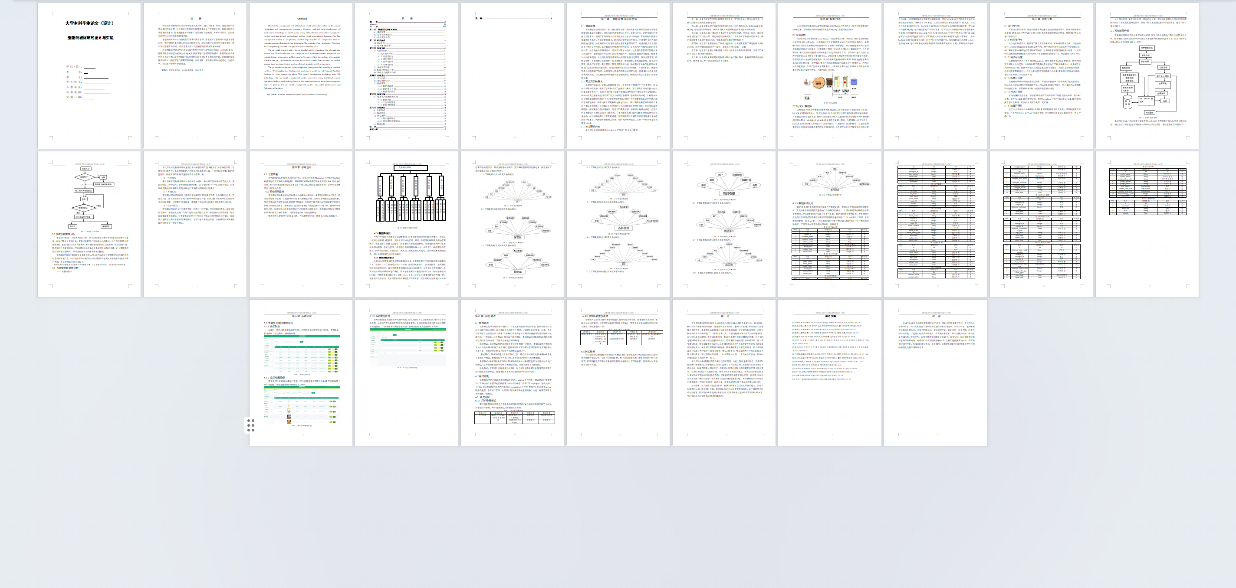The image size is (1236, 588).
Task: Open the Chapter 5 page with two green screenshots
Action: (301, 372)
